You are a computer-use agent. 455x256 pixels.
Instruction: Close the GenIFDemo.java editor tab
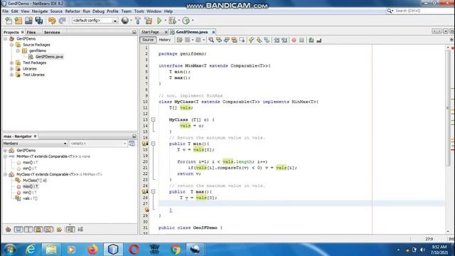pos(213,32)
